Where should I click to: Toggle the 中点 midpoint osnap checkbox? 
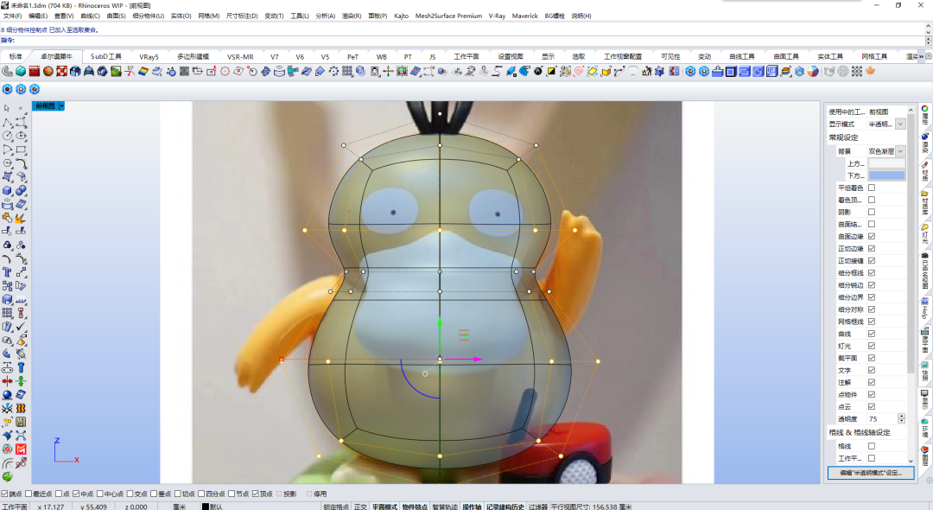(x=76, y=494)
